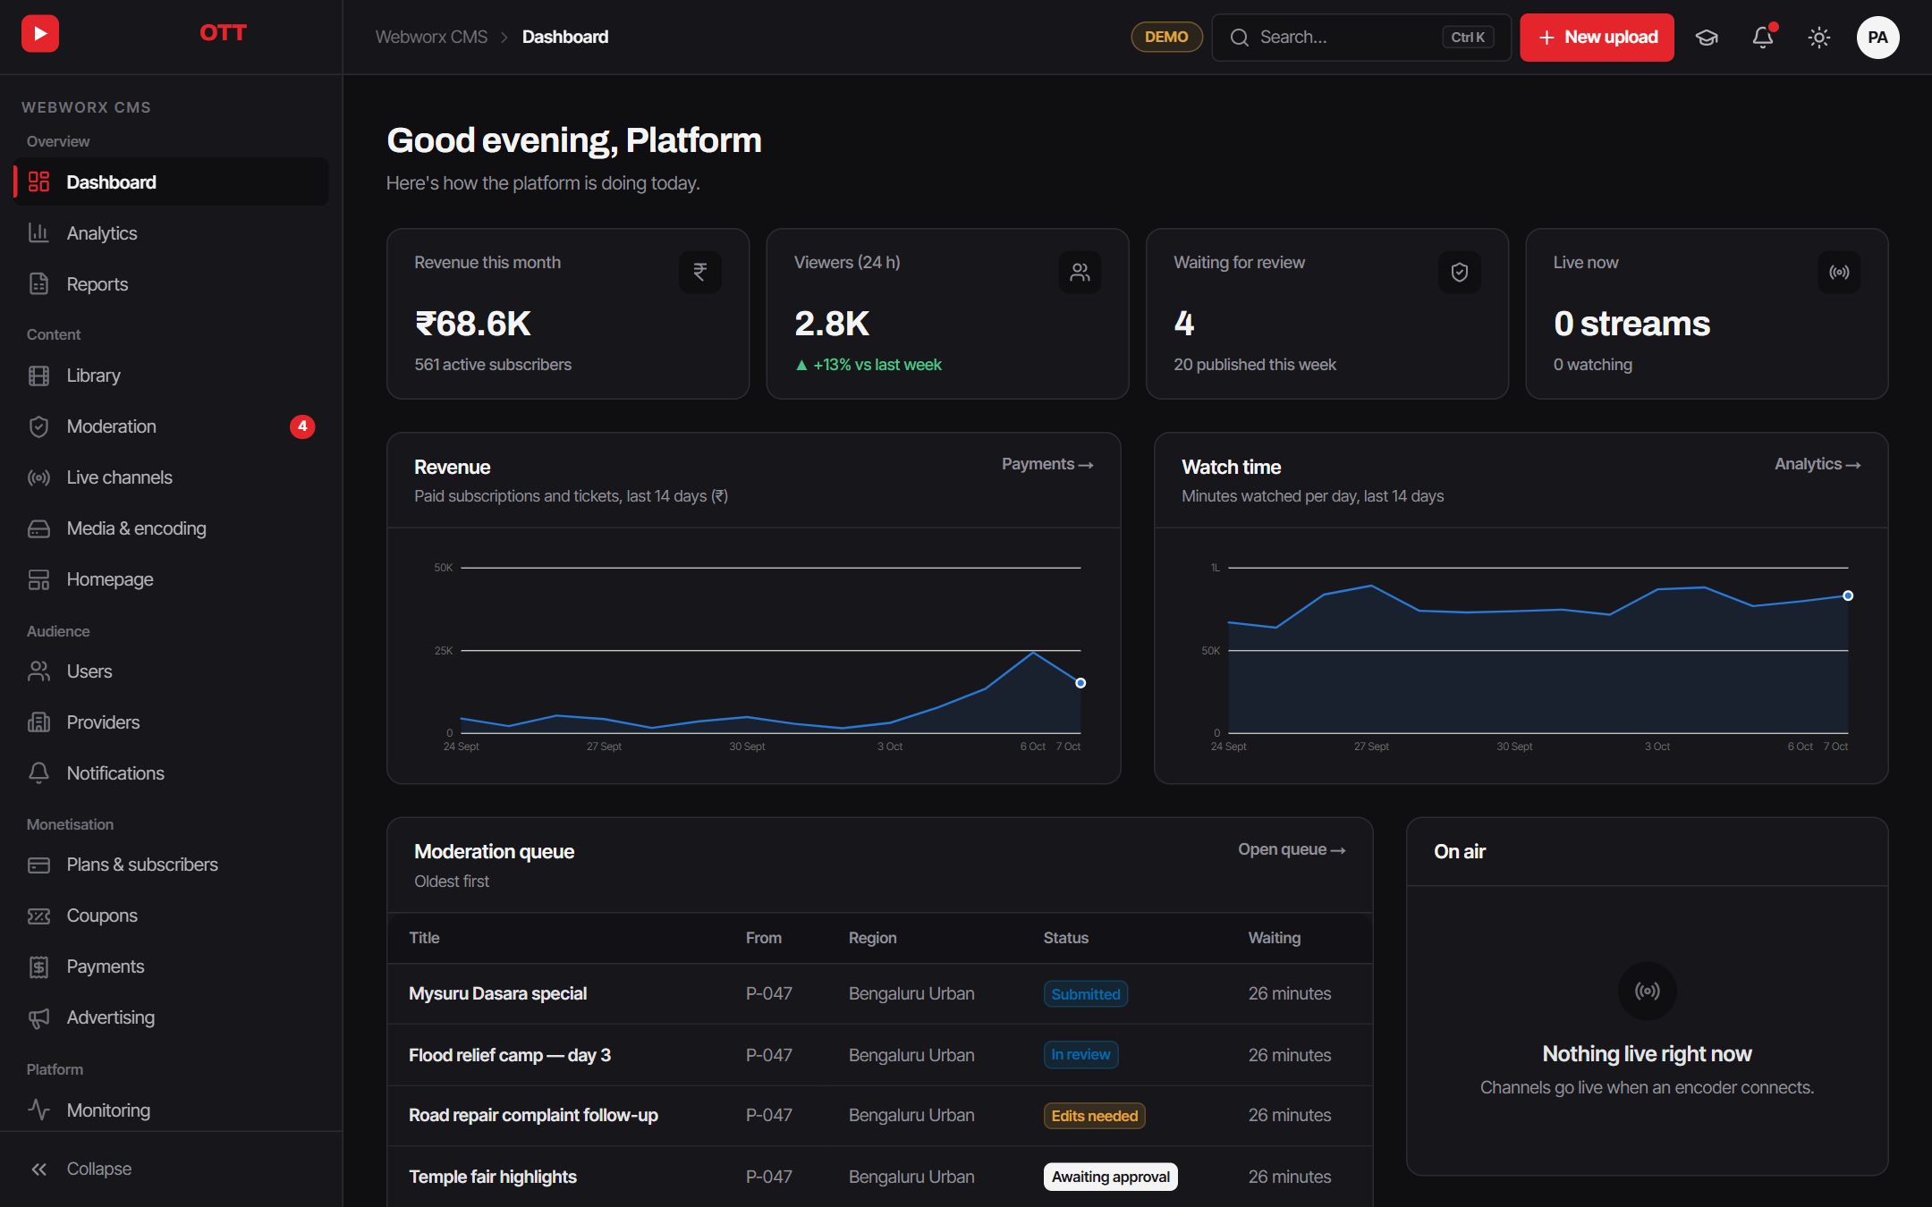Click the Ctrl K shortcut hint
Screen dimensions: 1932x1207
pos(1468,38)
